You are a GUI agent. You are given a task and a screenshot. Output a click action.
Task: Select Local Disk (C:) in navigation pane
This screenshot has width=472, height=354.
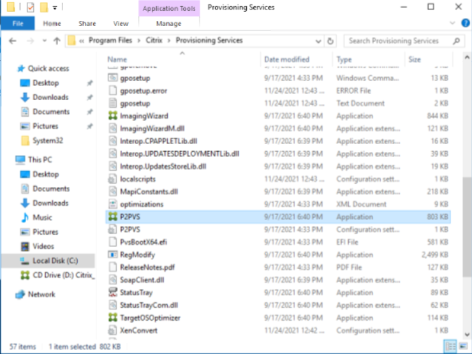48,261
